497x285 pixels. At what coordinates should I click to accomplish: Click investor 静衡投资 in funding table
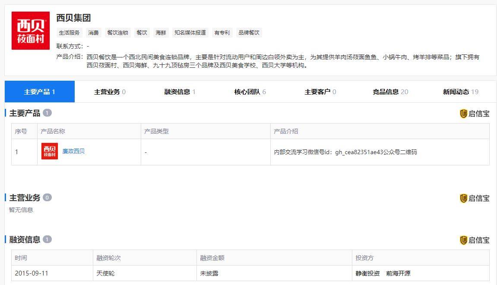coord(367,273)
